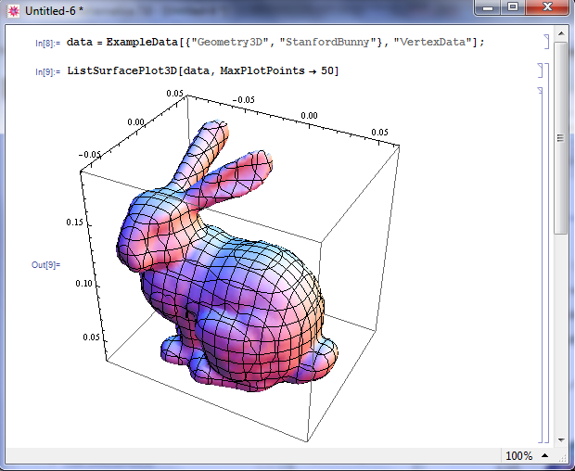Click the value 50 in the input
Viewport: 575px width, 471px height.
tap(327, 70)
